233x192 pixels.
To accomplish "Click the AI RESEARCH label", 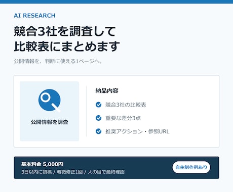I will click(x=34, y=16).
